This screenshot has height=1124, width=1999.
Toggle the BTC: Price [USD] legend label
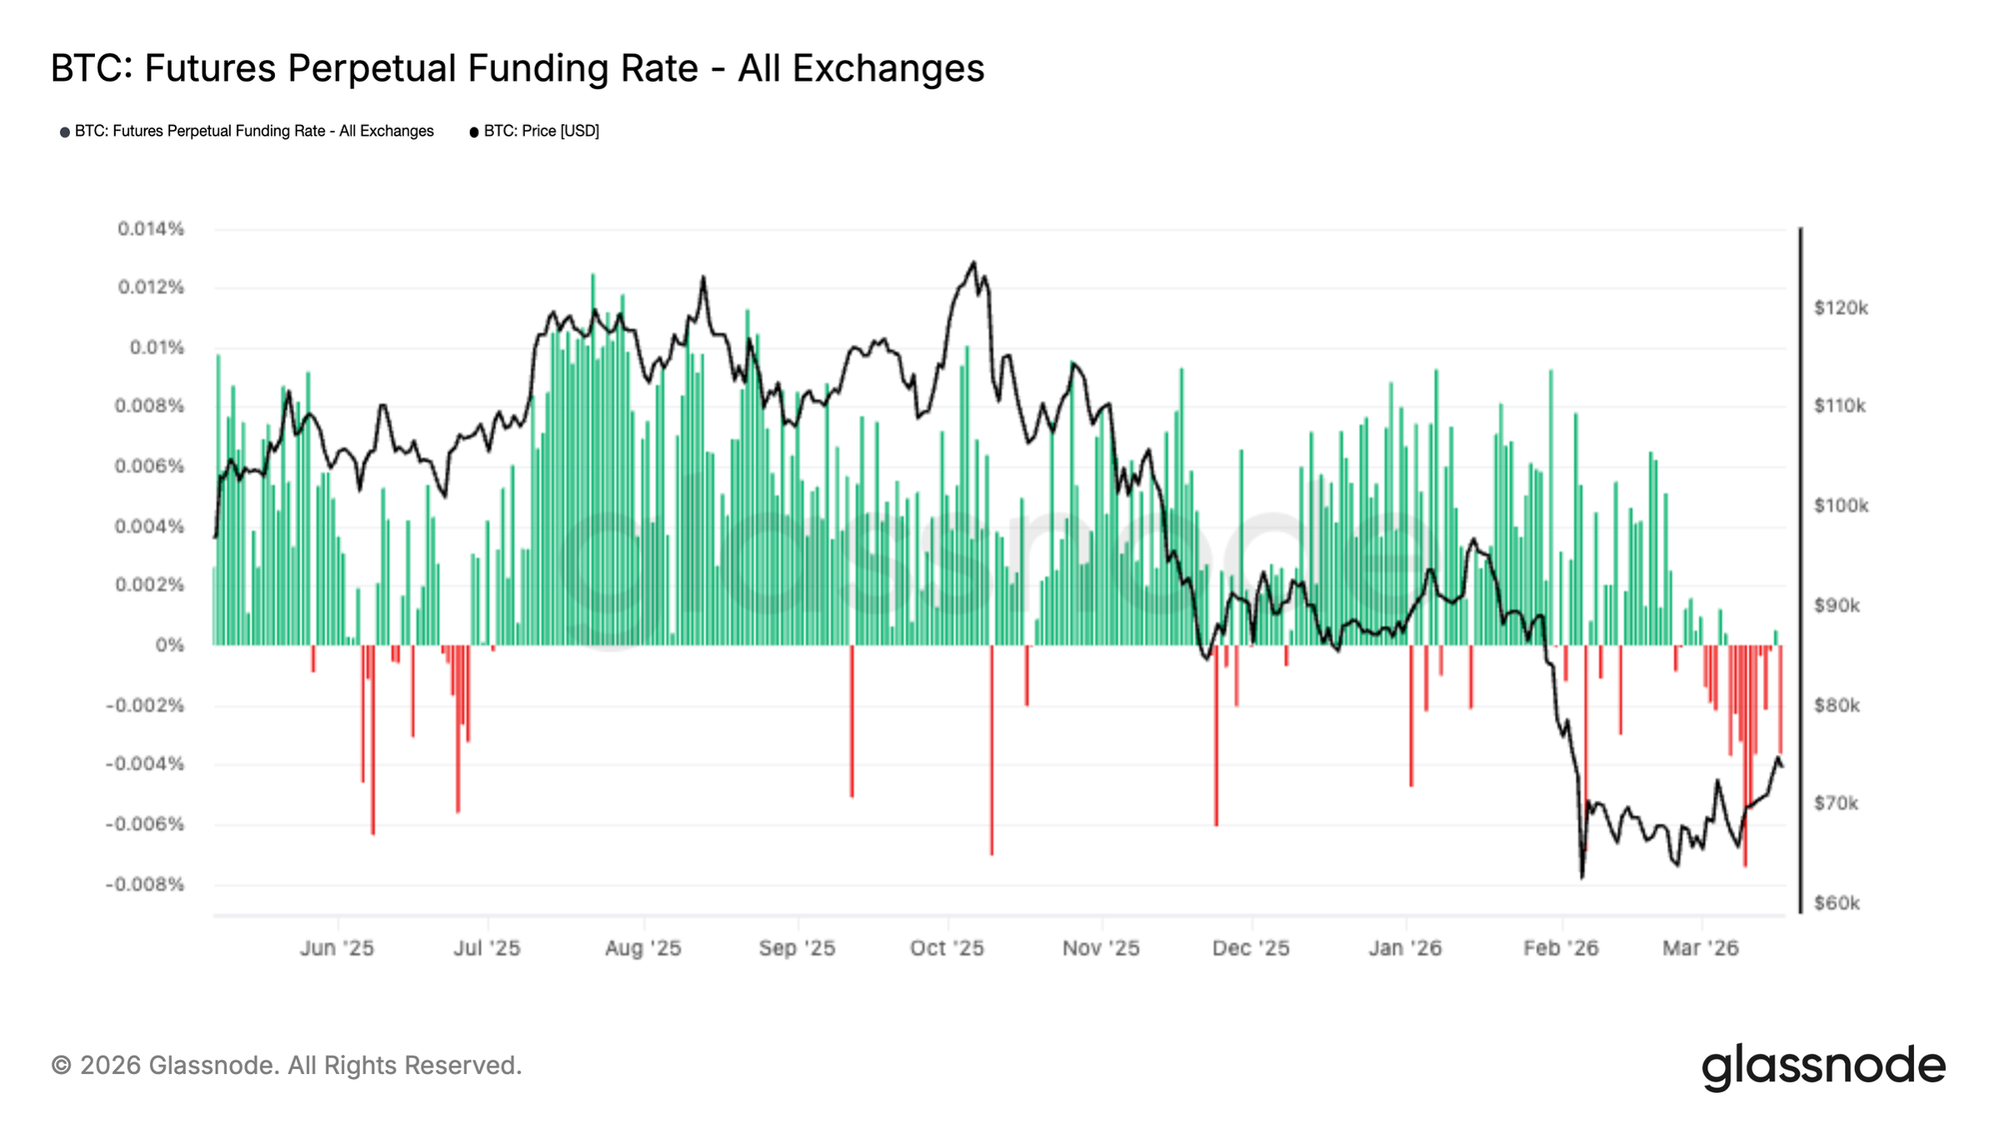pos(541,131)
